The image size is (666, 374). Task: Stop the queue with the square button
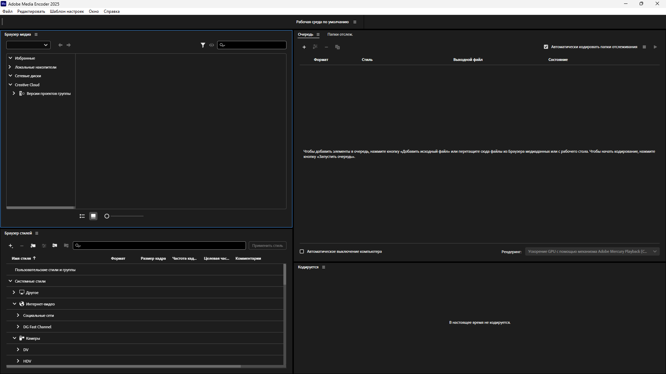coord(644,47)
